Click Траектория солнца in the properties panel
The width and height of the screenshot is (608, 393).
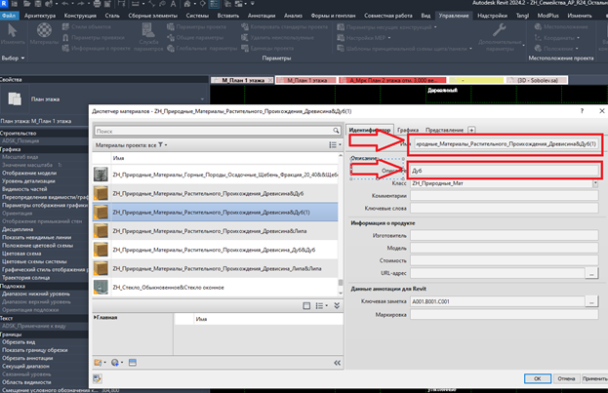coord(26,278)
